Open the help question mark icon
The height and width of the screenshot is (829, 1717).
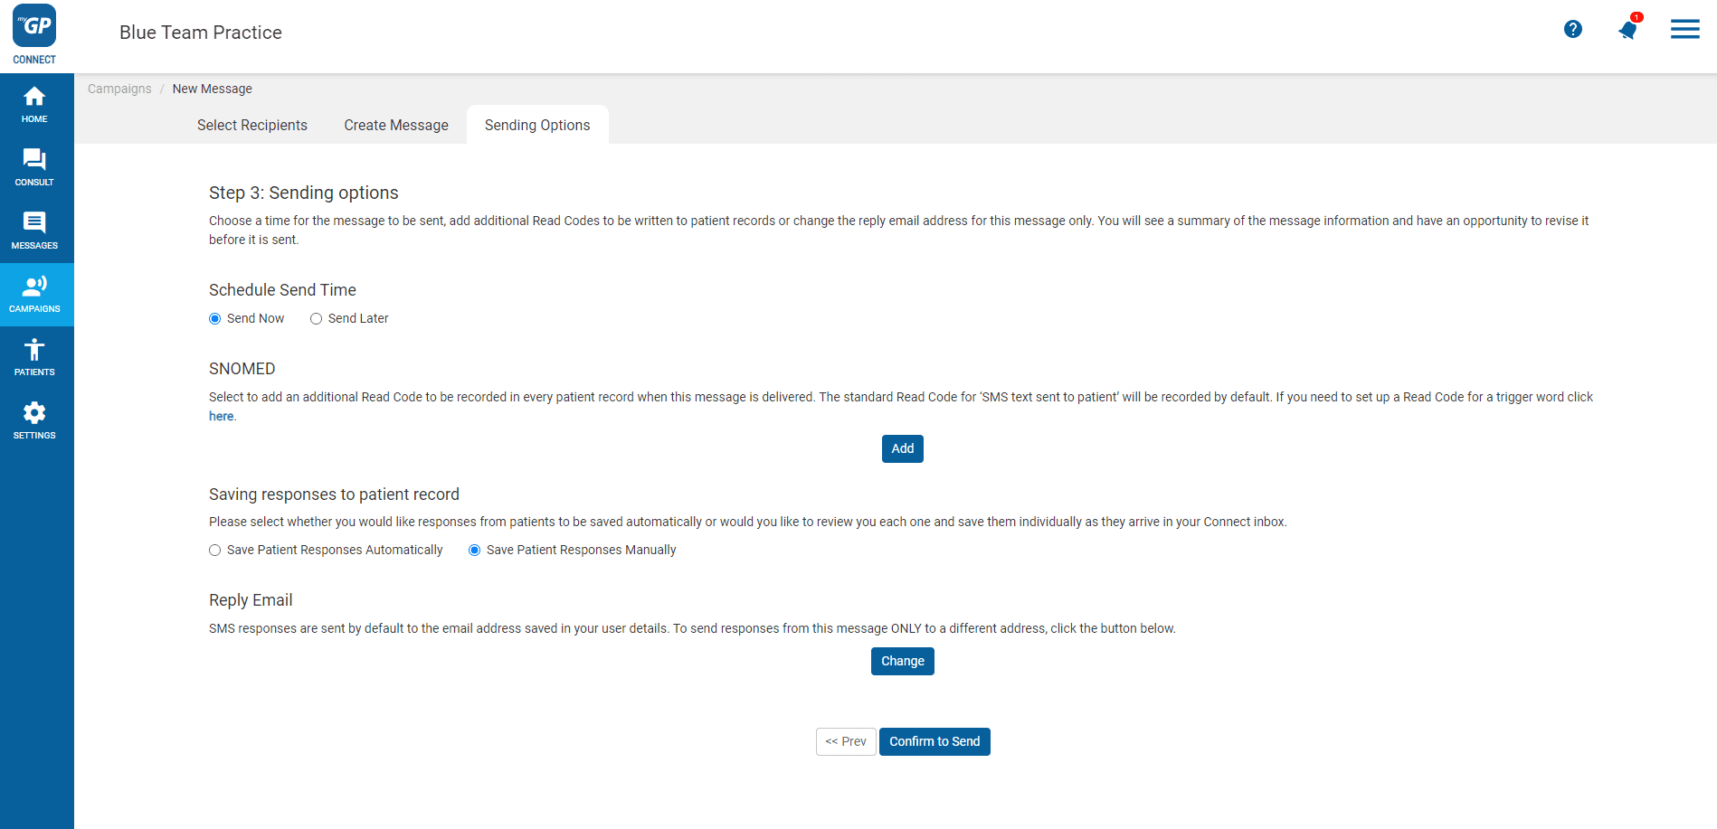1573,29
